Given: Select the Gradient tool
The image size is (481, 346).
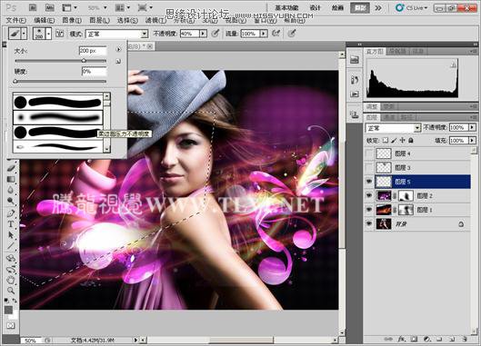Looking at the screenshot, I should 11,179.
